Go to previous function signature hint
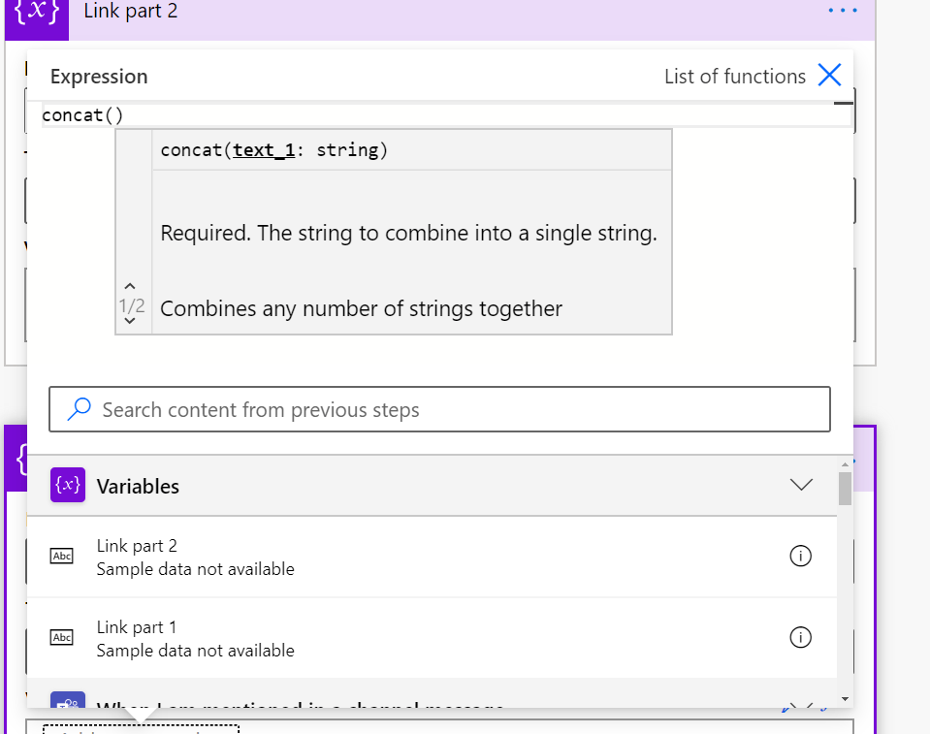 point(131,285)
